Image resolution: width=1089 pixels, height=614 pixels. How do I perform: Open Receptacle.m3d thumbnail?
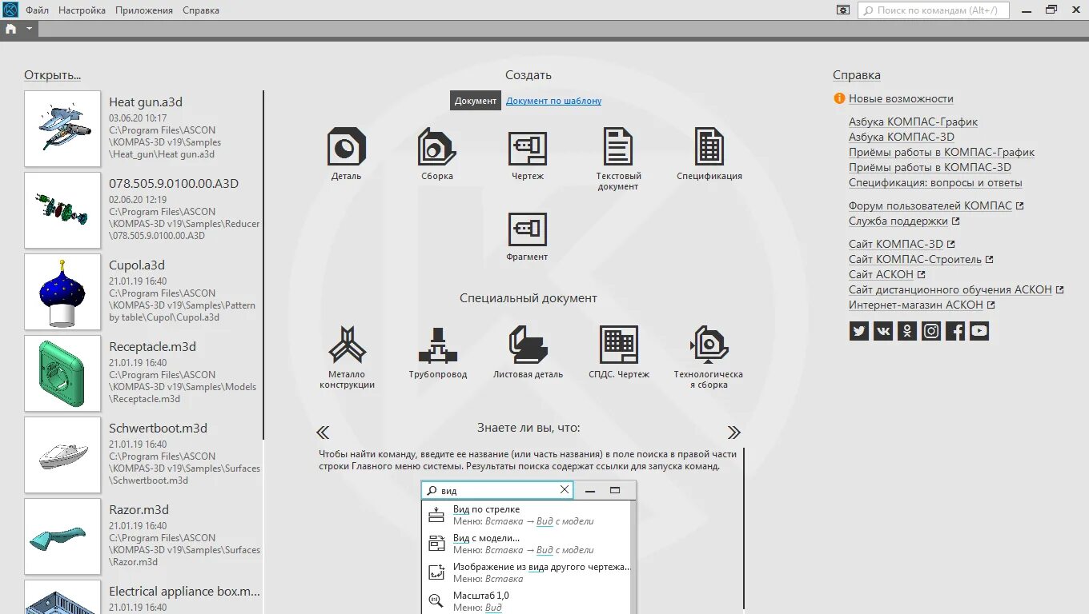click(62, 373)
